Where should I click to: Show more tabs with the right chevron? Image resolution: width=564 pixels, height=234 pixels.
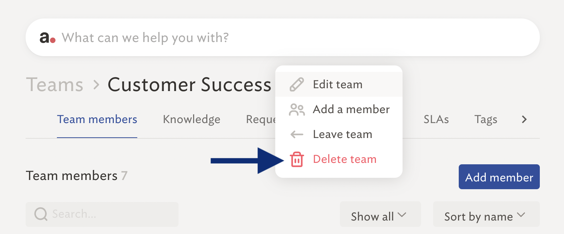coord(524,119)
